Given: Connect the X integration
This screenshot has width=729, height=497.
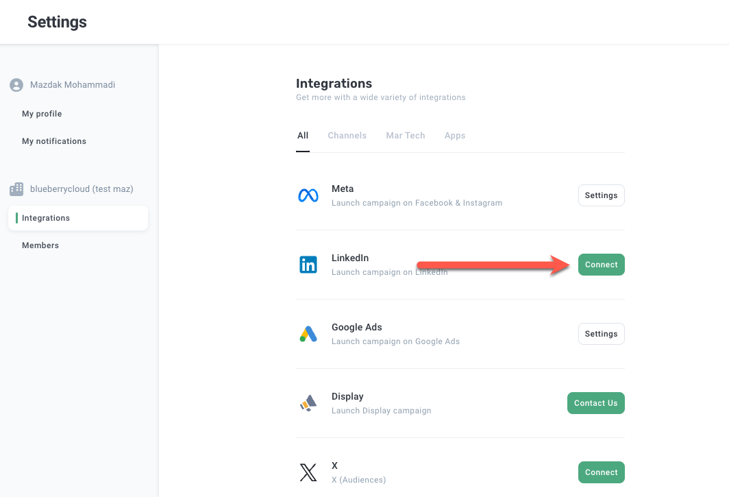Looking at the screenshot, I should (601, 472).
